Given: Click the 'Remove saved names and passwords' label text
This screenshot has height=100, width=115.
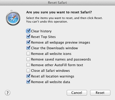Looking at the screenshot, I should point(61,59).
